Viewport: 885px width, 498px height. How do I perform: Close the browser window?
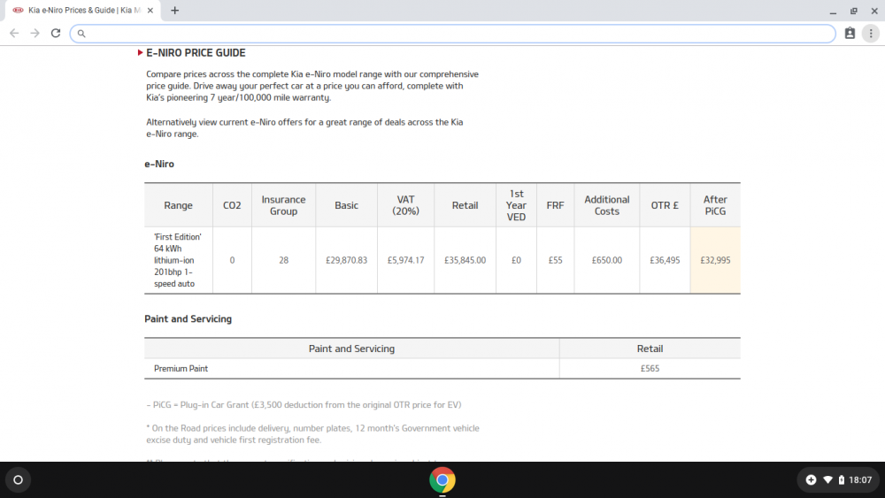[874, 11]
